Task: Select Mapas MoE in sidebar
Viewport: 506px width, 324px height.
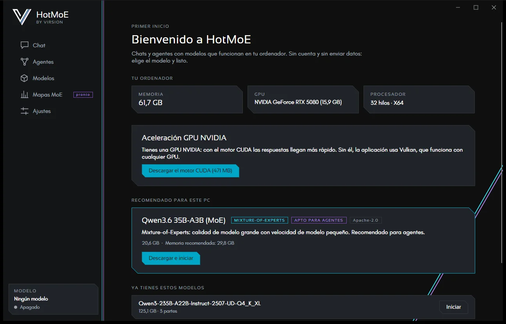Action: point(48,95)
